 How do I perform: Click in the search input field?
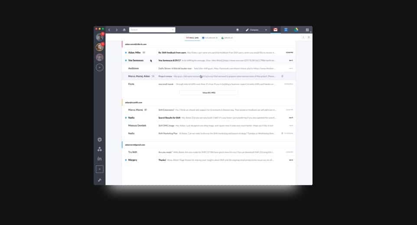[150, 30]
